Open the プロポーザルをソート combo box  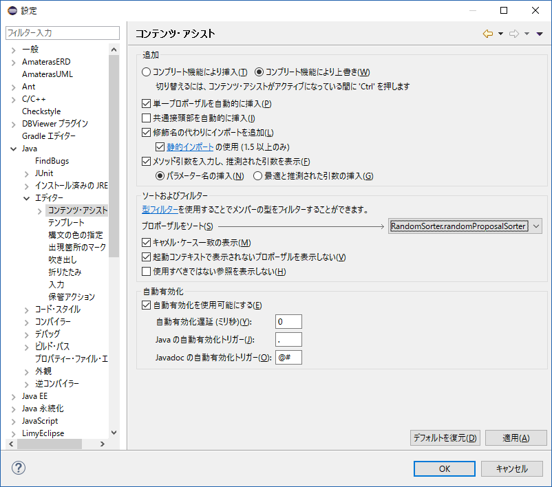pos(465,226)
